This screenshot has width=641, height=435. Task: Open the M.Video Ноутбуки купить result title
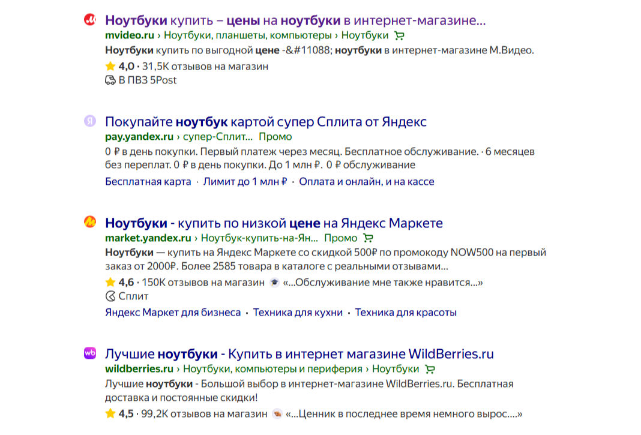[295, 20]
